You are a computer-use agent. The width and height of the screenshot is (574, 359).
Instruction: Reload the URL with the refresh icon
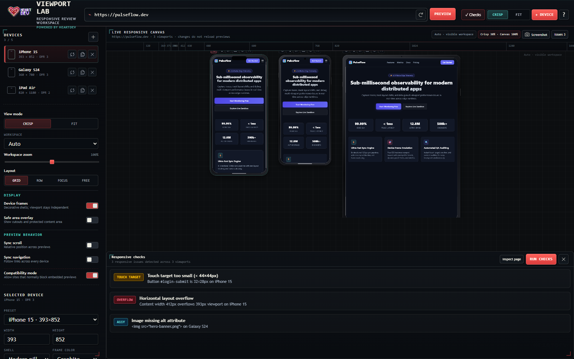click(x=421, y=15)
